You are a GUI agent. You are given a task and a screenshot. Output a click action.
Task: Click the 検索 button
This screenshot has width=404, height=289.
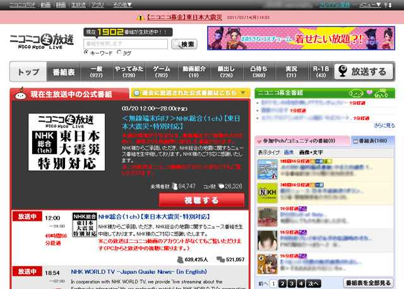coord(184,44)
